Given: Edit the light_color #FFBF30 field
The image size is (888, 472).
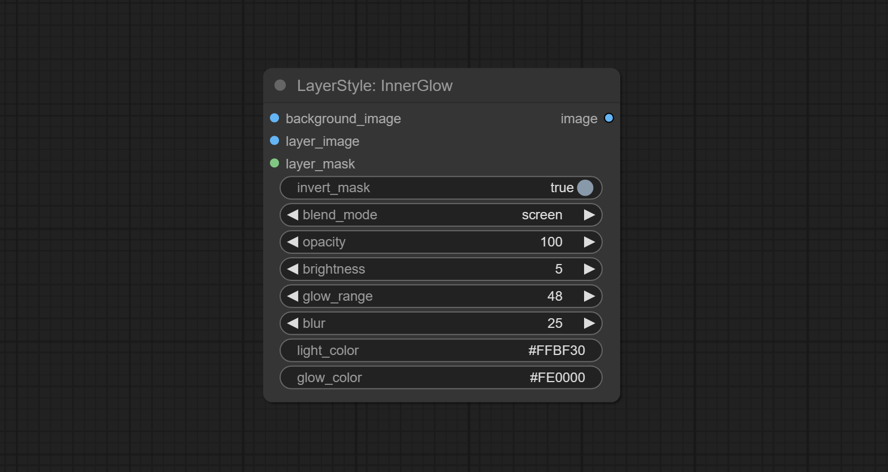Looking at the screenshot, I should [x=441, y=350].
